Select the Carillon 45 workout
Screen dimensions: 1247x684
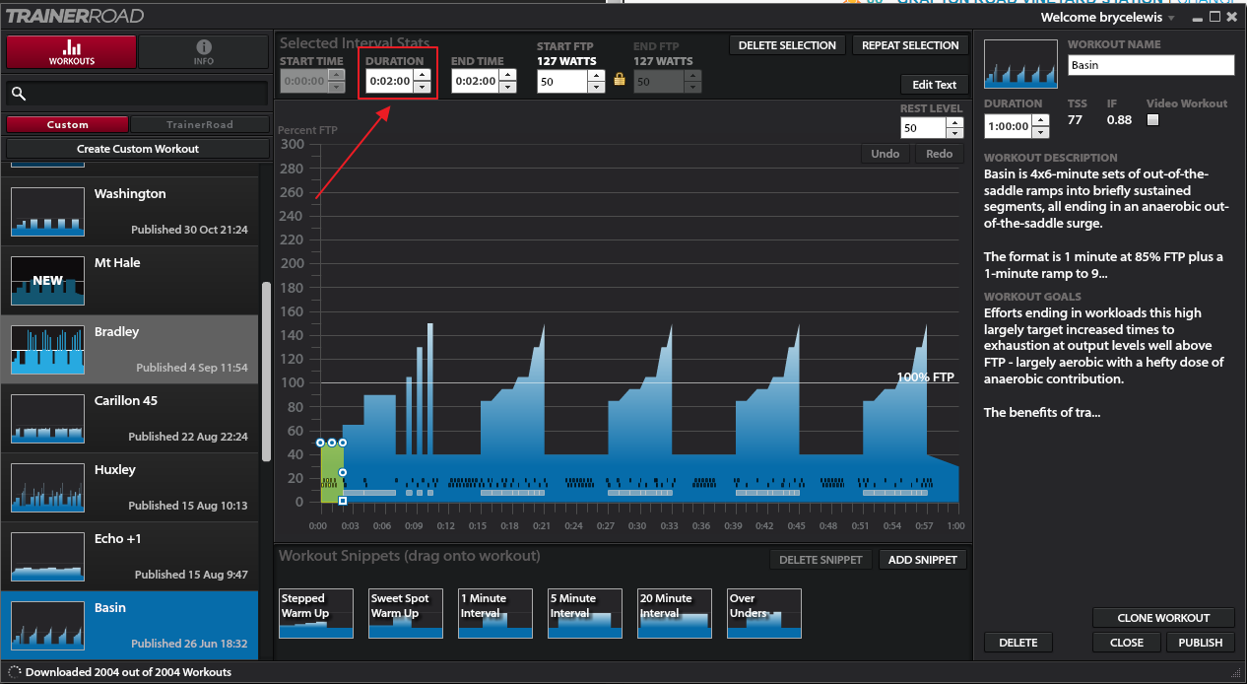(x=129, y=418)
